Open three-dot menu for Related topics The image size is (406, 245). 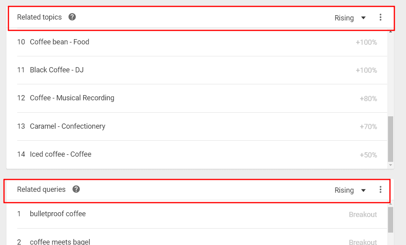380,17
